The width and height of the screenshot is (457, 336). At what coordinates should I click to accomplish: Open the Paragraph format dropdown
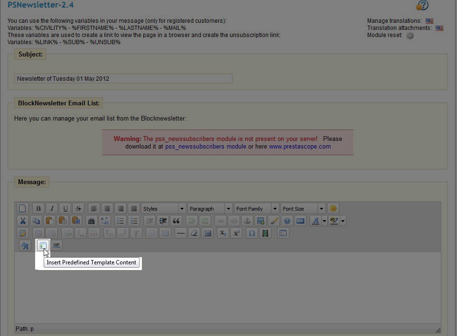(x=210, y=208)
